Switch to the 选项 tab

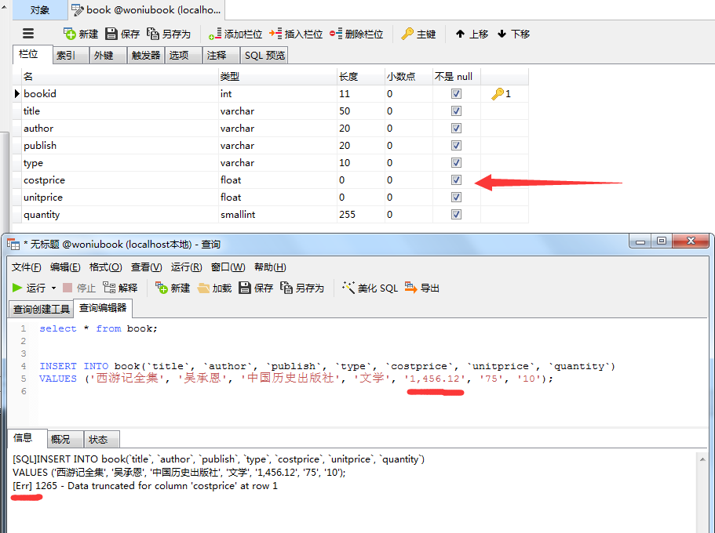[184, 56]
